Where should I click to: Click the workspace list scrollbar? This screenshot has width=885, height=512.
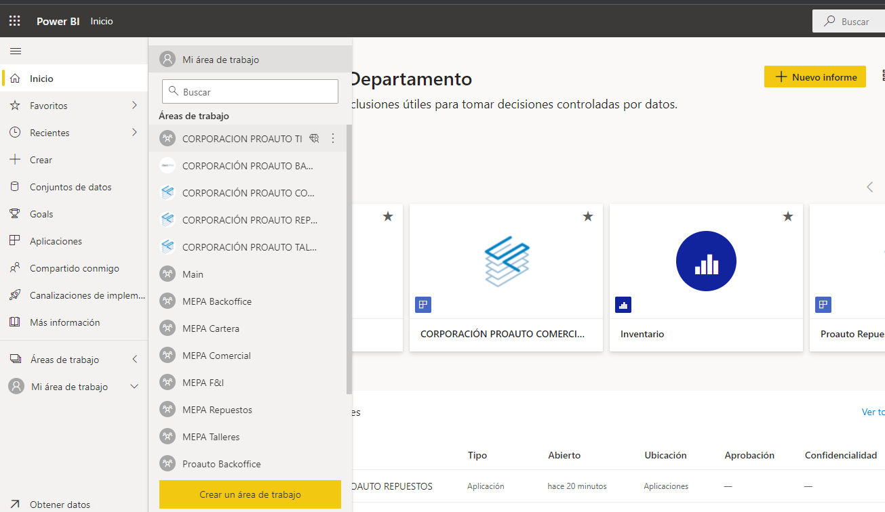[349, 259]
